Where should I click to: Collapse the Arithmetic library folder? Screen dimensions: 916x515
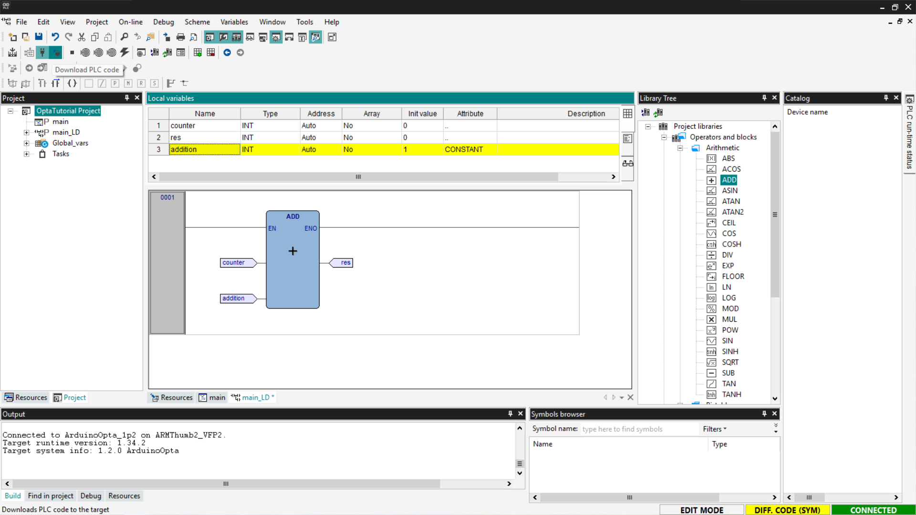tap(680, 148)
